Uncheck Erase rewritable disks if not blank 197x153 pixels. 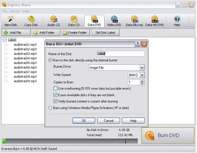[55, 95]
